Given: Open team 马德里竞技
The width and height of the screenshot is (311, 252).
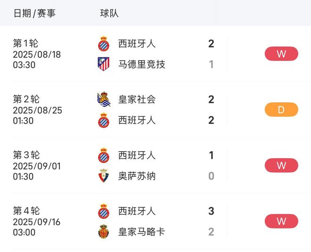Looking at the screenshot, I should [141, 64].
